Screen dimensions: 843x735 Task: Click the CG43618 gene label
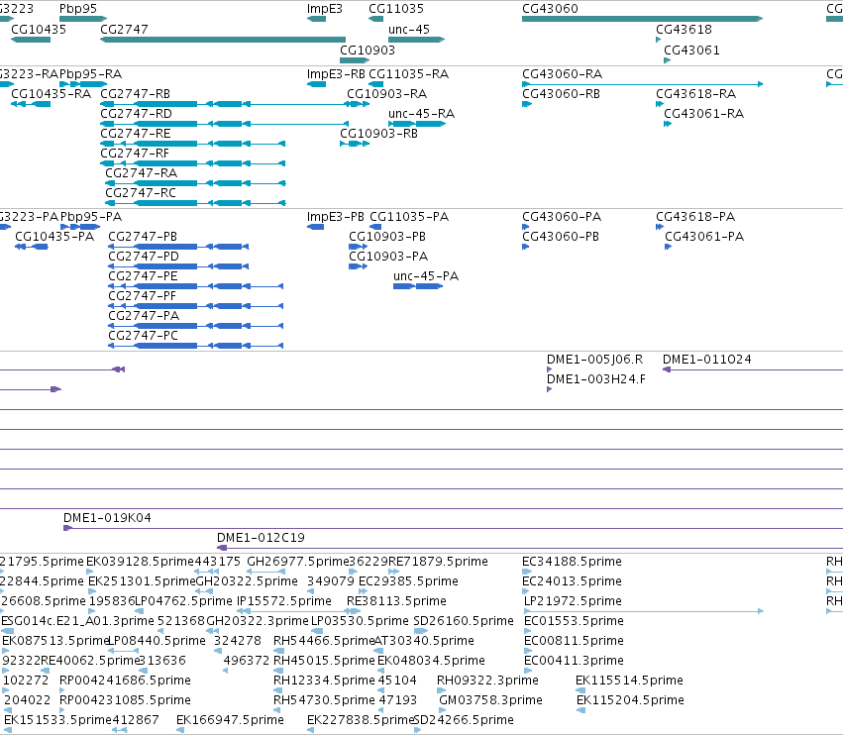[684, 30]
